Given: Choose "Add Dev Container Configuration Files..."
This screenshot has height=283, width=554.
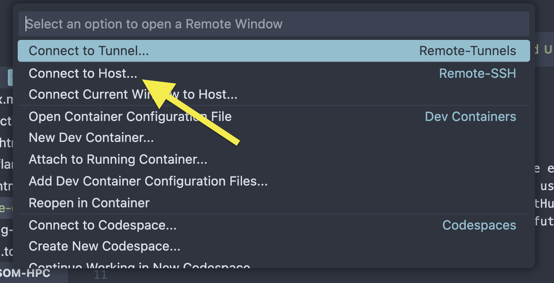Looking at the screenshot, I should pyautogui.click(x=147, y=181).
